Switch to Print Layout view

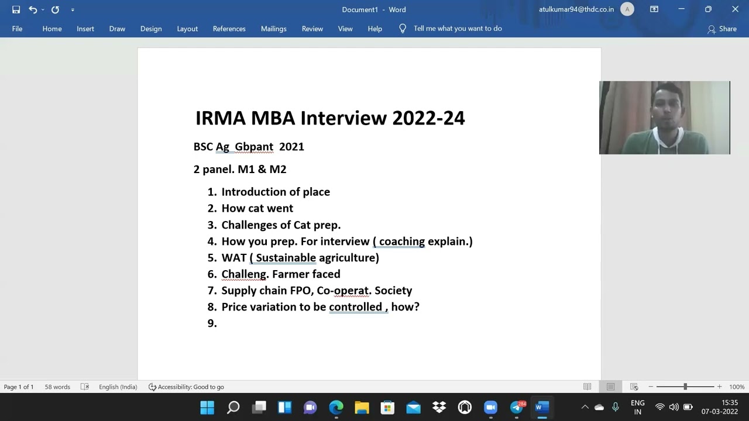pos(610,387)
